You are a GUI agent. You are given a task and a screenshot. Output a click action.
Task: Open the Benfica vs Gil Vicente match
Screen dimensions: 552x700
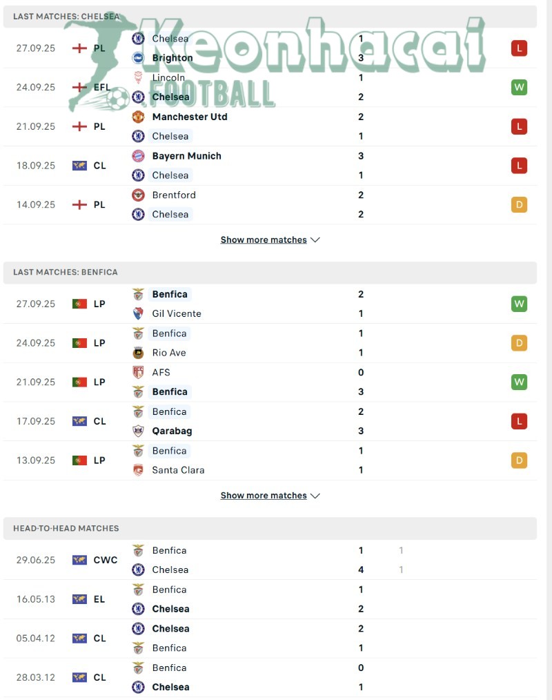276,304
